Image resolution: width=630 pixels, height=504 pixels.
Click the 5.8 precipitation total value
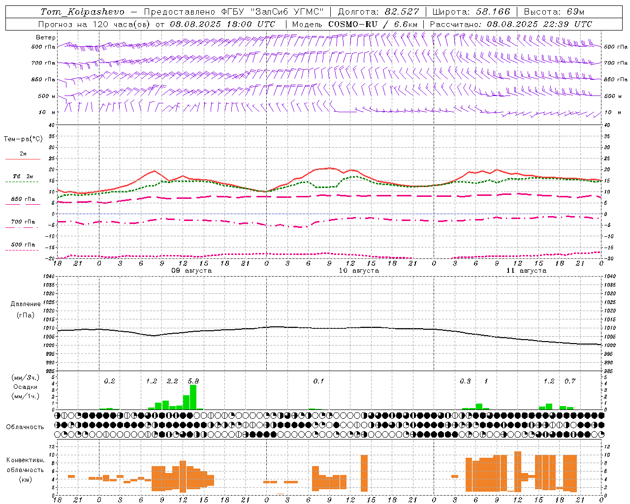coord(193,381)
